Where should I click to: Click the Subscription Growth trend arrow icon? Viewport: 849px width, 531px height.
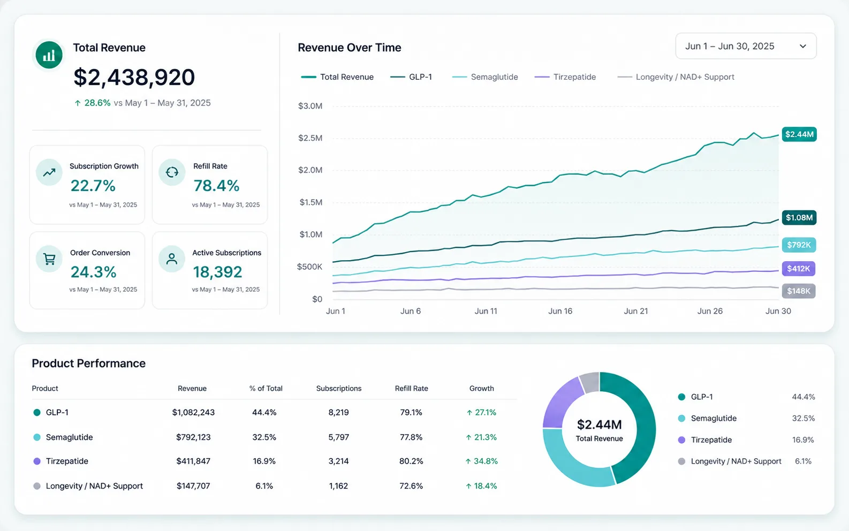click(x=49, y=172)
